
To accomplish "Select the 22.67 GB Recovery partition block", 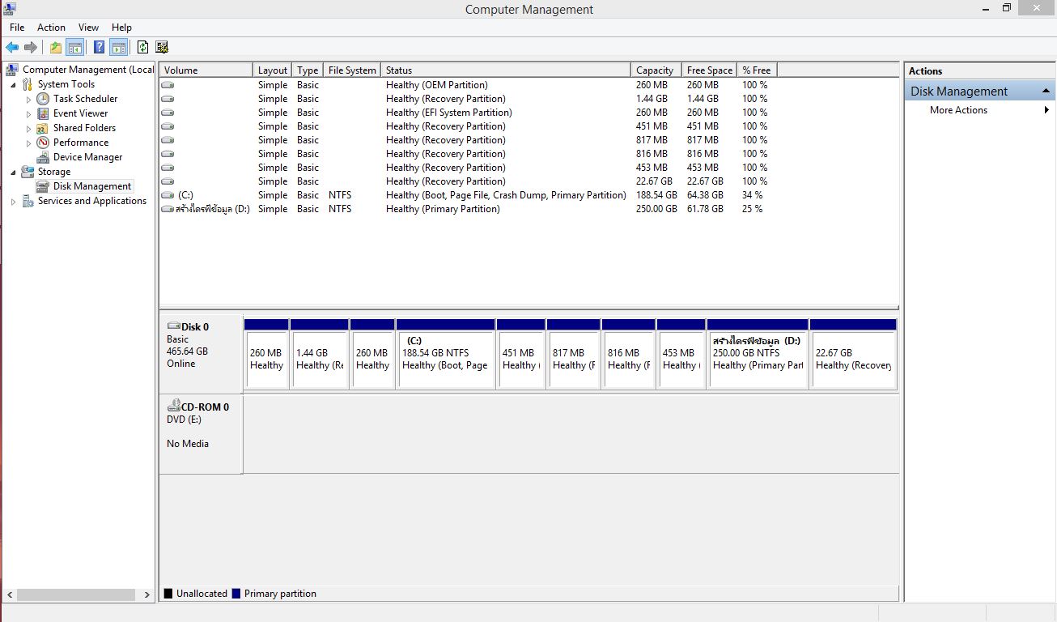I will [x=853, y=354].
